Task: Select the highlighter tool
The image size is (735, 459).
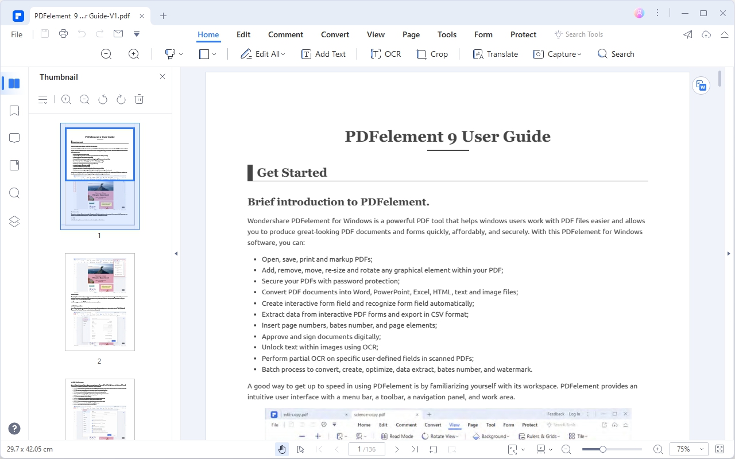Action: pyautogui.click(x=170, y=54)
